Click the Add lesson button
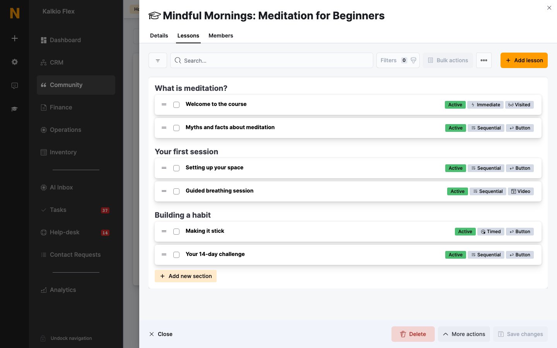Image resolution: width=557 pixels, height=348 pixels. tap(524, 60)
